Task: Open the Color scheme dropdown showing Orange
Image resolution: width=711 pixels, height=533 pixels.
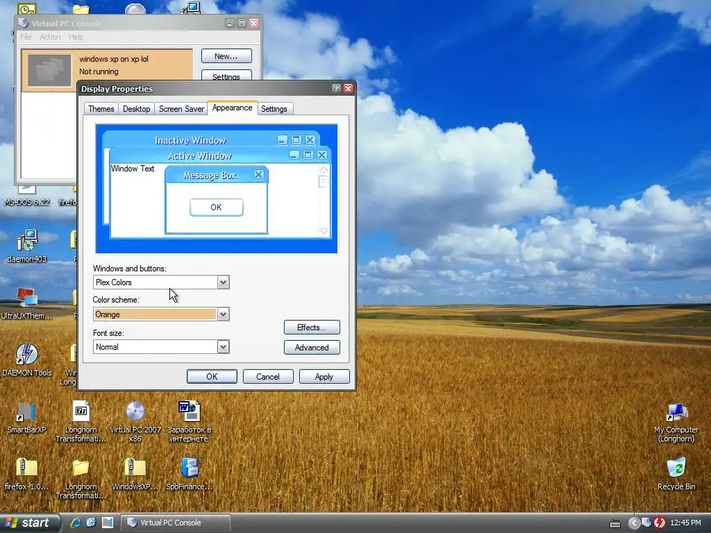Action: [x=223, y=314]
